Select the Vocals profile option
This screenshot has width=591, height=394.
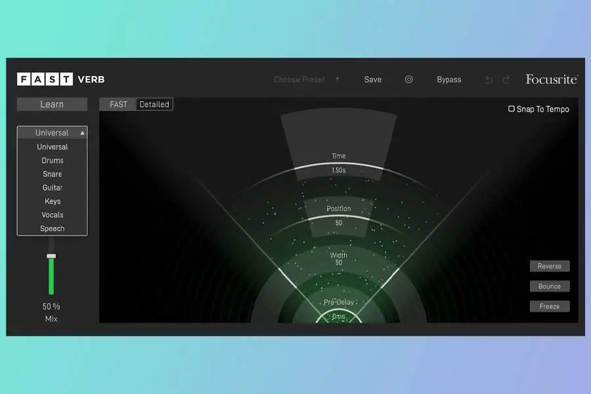pos(52,215)
